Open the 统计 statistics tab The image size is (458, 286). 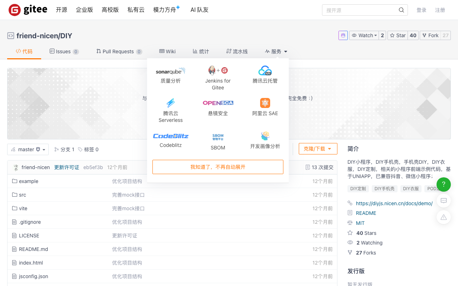click(x=201, y=51)
